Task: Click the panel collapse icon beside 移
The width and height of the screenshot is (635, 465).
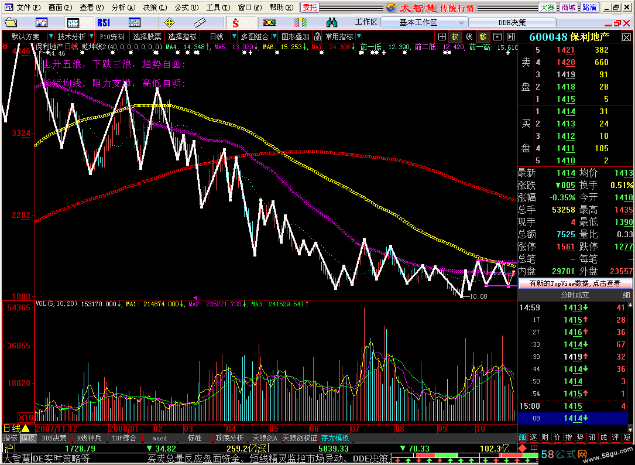Action: [497, 37]
